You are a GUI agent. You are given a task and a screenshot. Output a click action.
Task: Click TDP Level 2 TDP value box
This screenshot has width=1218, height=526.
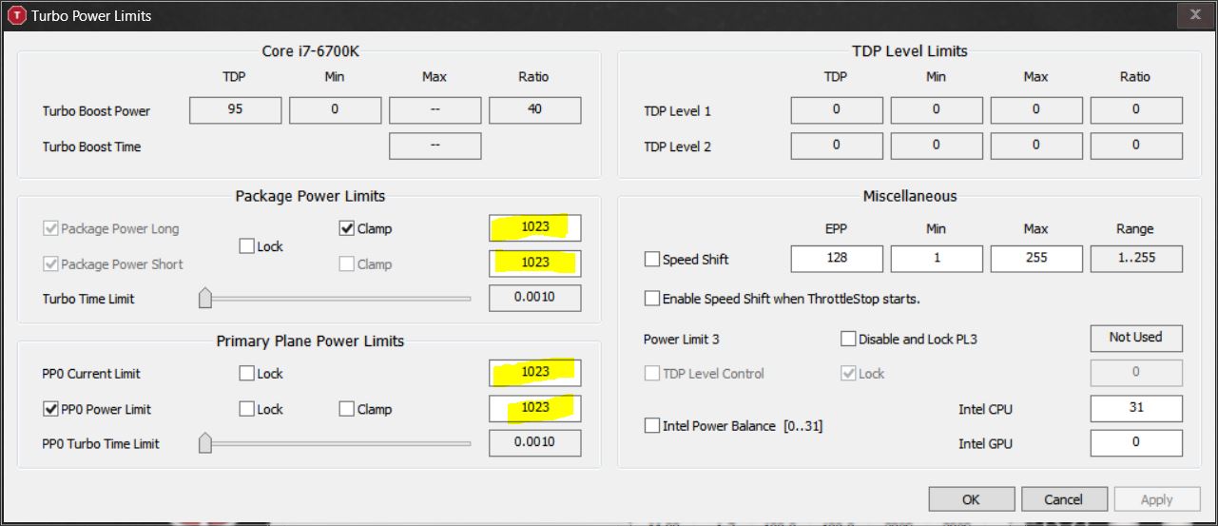tap(837, 146)
